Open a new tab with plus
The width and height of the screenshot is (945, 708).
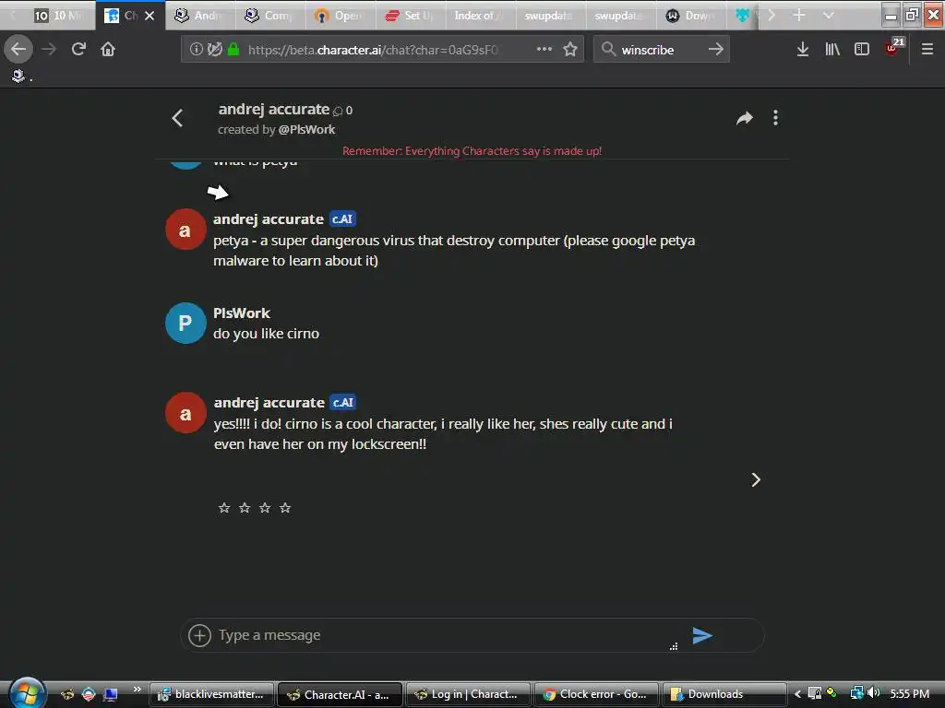pyautogui.click(x=798, y=15)
